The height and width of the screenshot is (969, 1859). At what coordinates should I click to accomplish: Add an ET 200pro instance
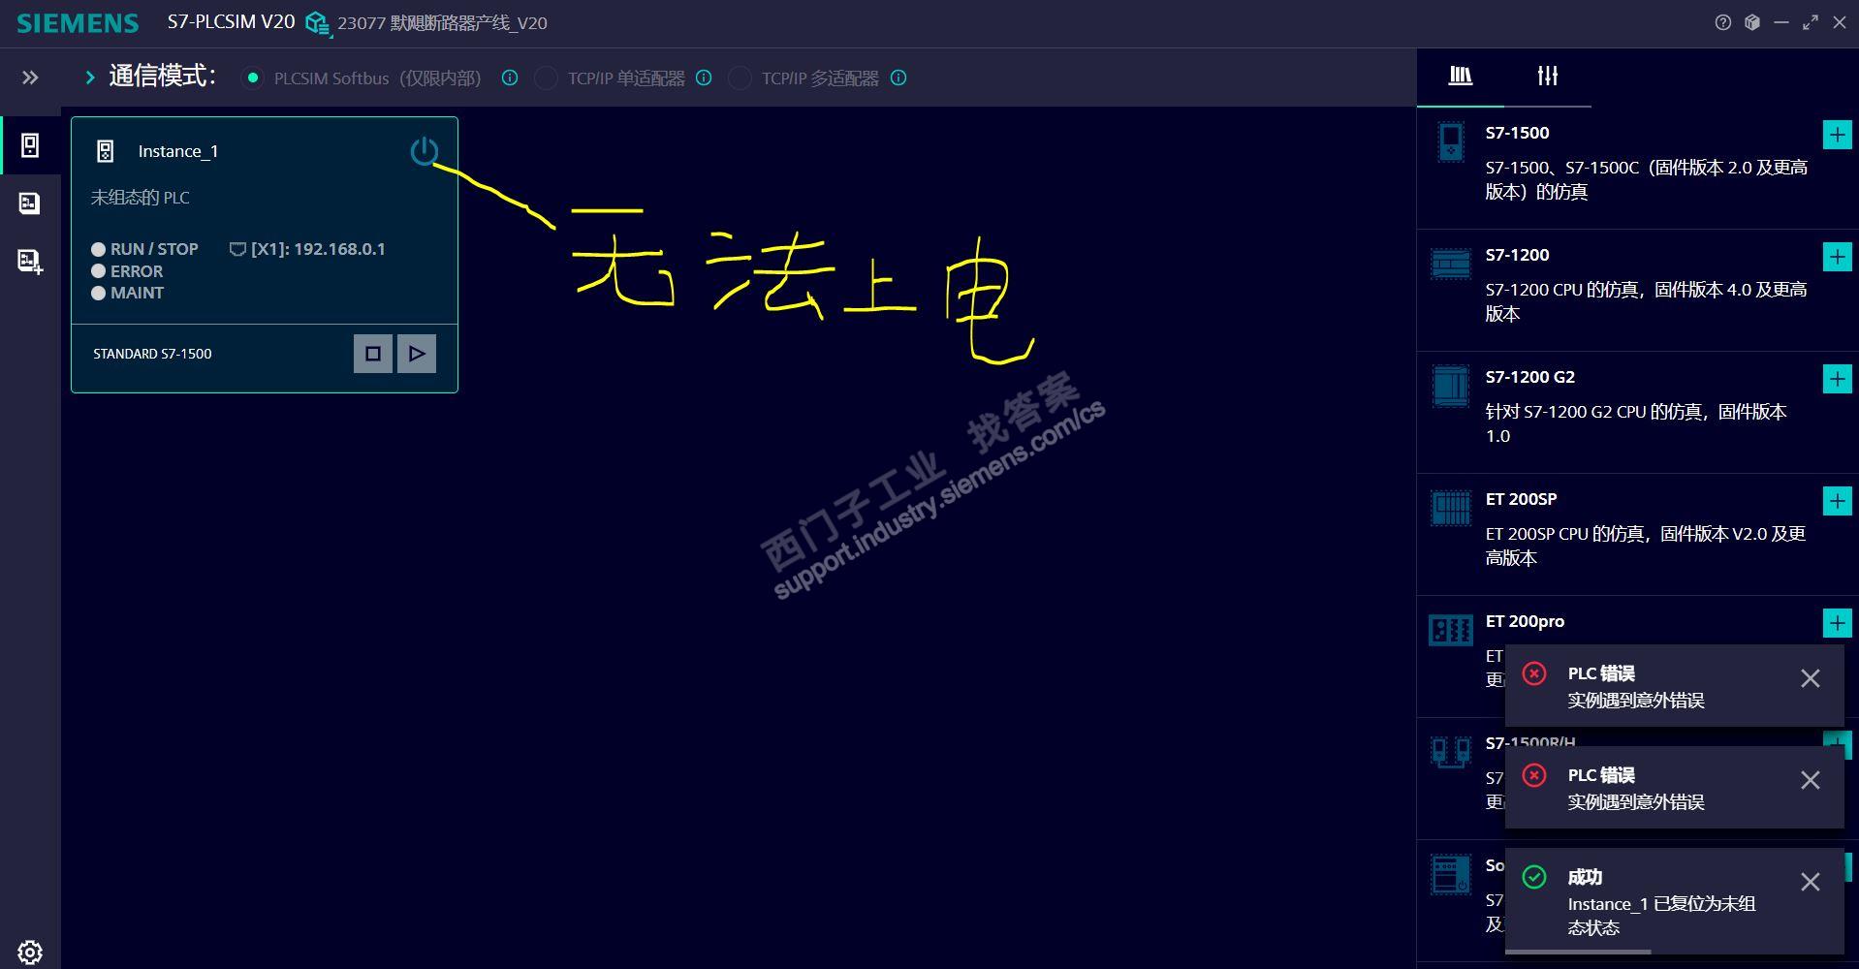tap(1837, 623)
